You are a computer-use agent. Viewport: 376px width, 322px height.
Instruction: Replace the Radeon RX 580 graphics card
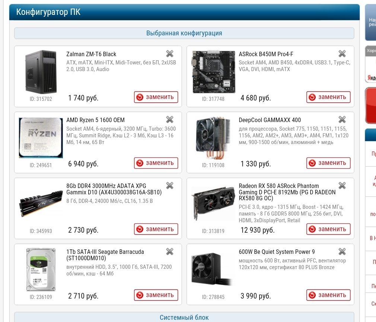click(x=328, y=229)
